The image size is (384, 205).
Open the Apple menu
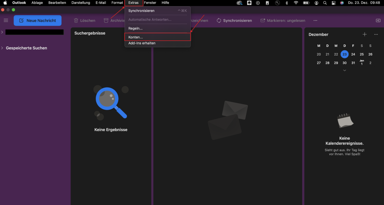pyautogui.click(x=5, y=3)
